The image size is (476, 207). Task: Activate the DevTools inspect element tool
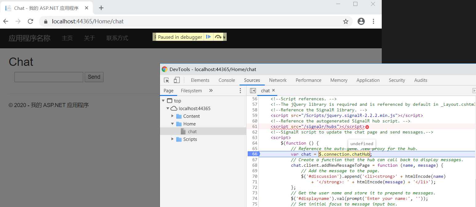click(166, 80)
